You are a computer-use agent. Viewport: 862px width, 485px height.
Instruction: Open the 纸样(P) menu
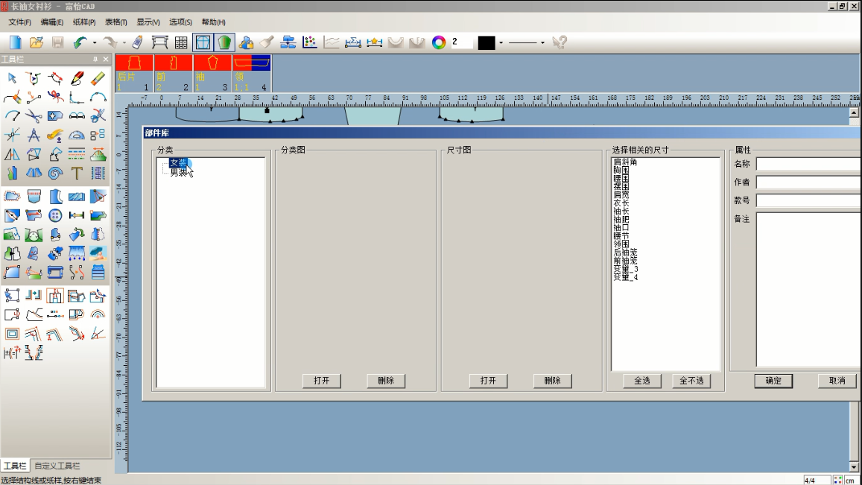pos(84,22)
